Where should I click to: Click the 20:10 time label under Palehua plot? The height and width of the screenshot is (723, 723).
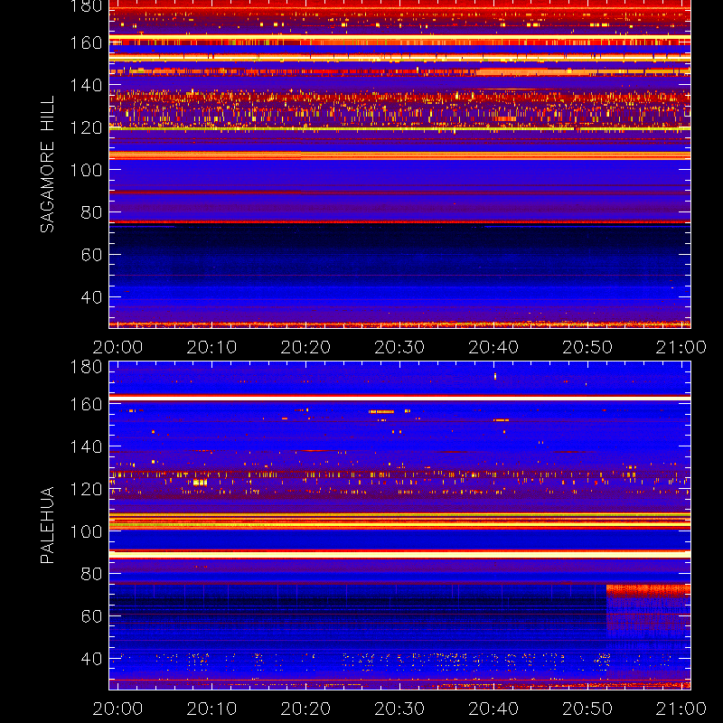tap(211, 709)
